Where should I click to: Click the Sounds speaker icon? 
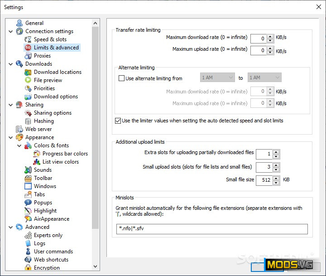tap(28, 170)
